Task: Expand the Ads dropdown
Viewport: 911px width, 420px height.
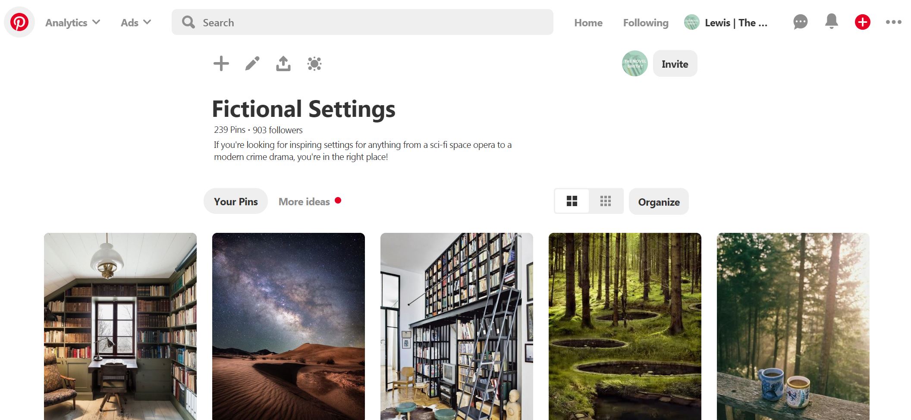Action: pos(136,22)
